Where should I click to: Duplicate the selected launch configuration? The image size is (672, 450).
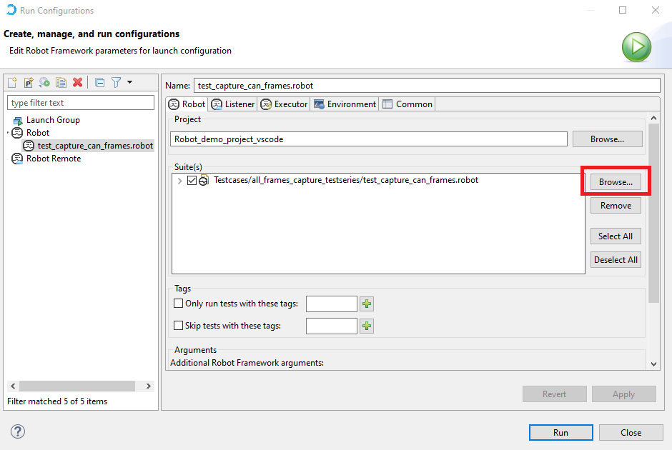[61, 83]
